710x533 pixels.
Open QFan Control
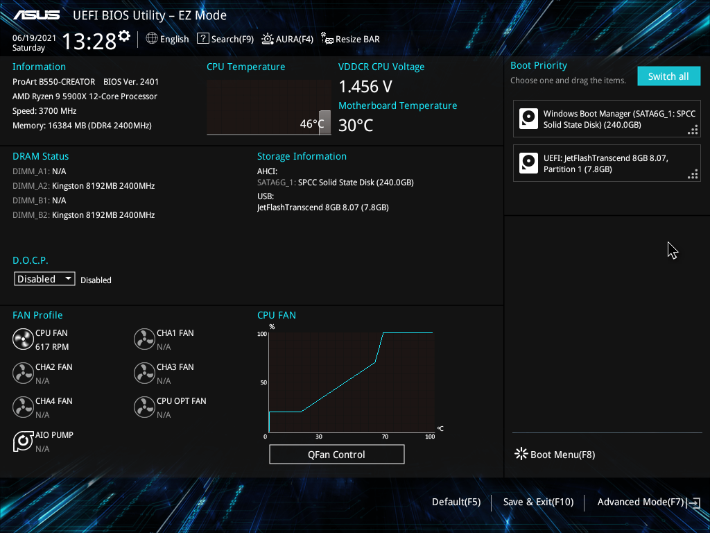click(x=336, y=454)
